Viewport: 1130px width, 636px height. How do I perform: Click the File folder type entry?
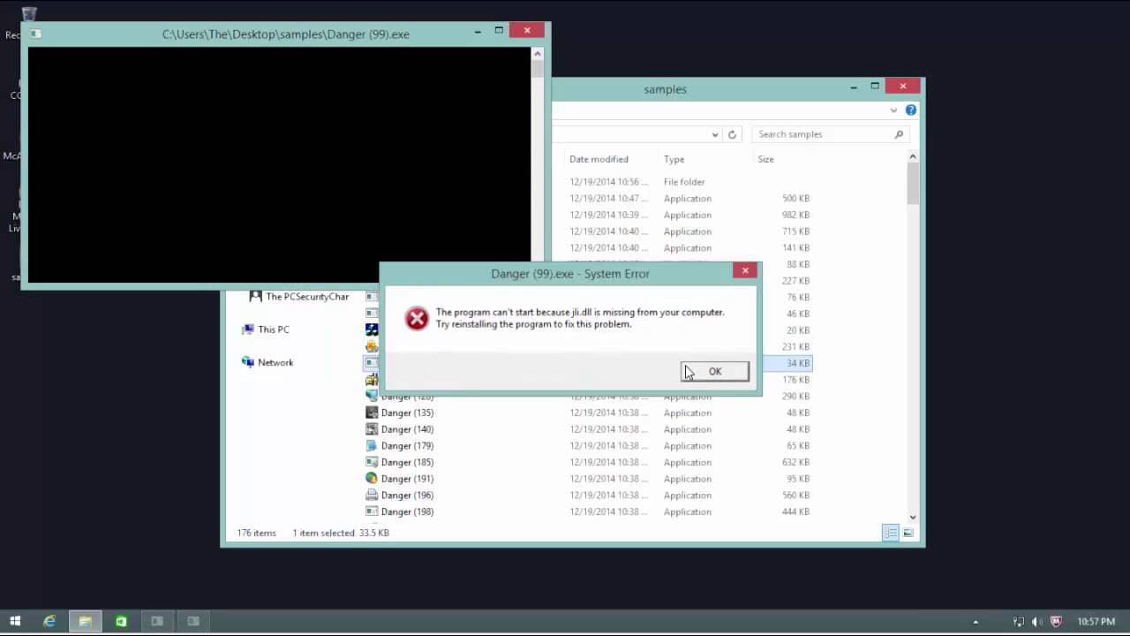(684, 182)
